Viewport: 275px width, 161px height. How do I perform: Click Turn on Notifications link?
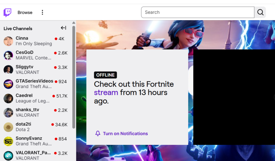125,134
